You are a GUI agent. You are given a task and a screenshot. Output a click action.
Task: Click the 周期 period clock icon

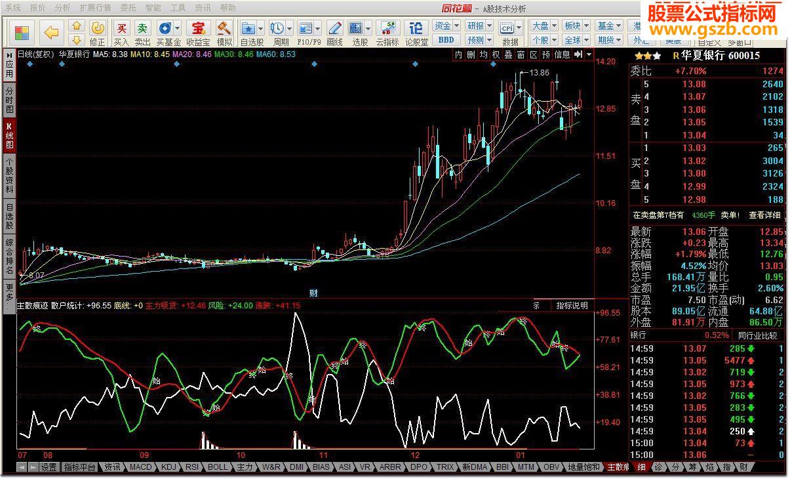(x=277, y=28)
